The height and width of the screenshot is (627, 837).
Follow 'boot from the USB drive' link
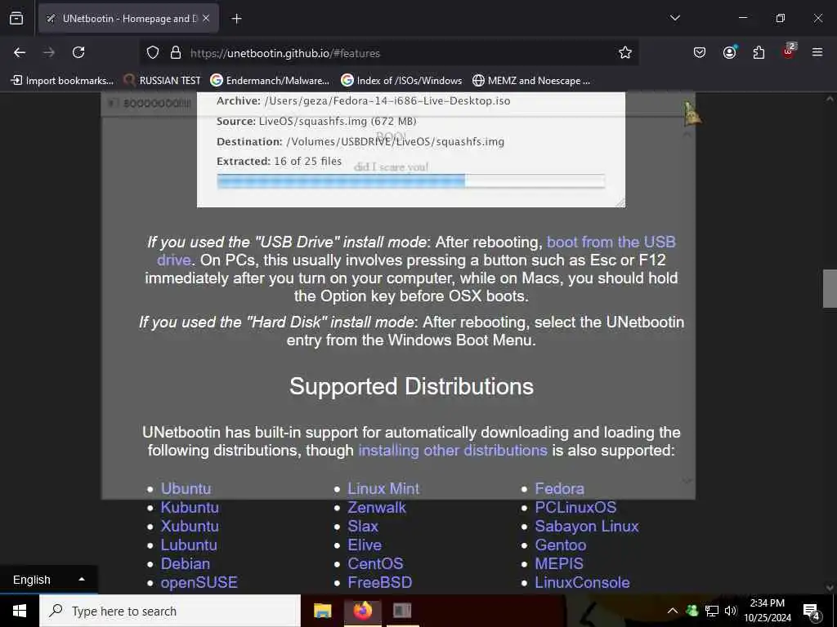click(x=611, y=242)
